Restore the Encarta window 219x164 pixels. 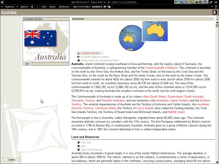211,2
